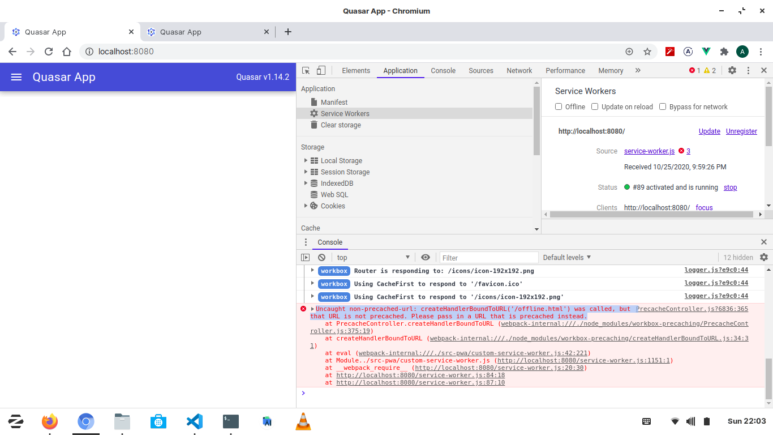Switch to the Network tab
Screen dimensions: 773x435
(519, 70)
